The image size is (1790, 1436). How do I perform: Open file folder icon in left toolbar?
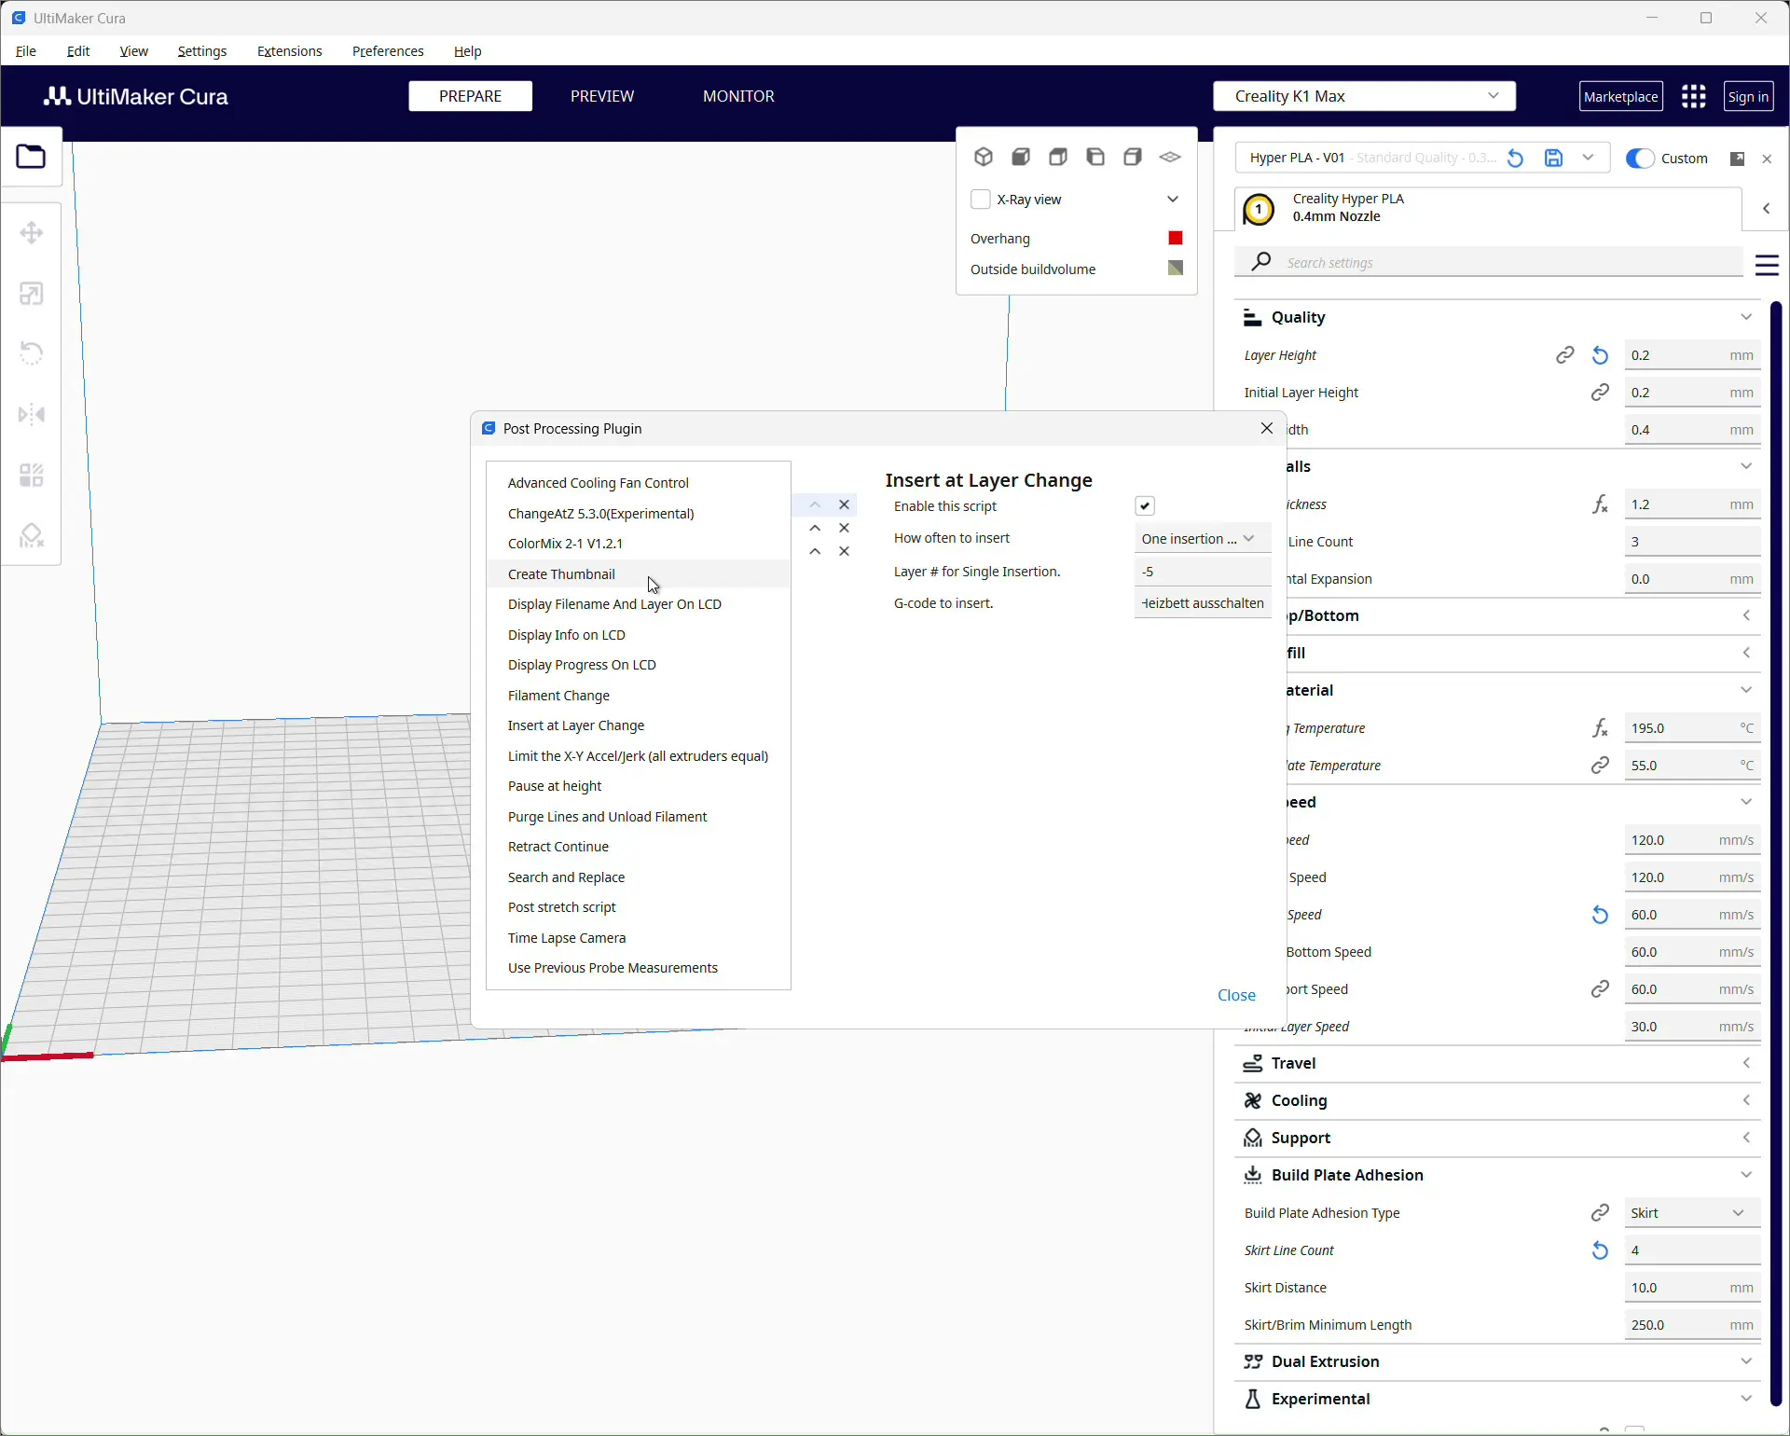31,157
